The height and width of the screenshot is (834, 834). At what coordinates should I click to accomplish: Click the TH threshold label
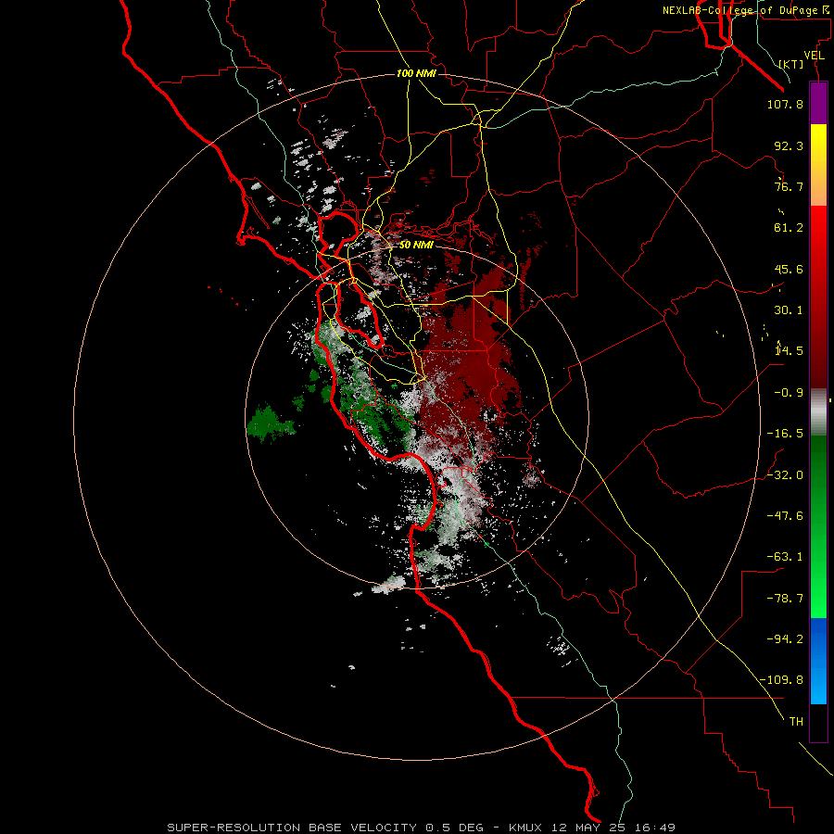click(796, 722)
